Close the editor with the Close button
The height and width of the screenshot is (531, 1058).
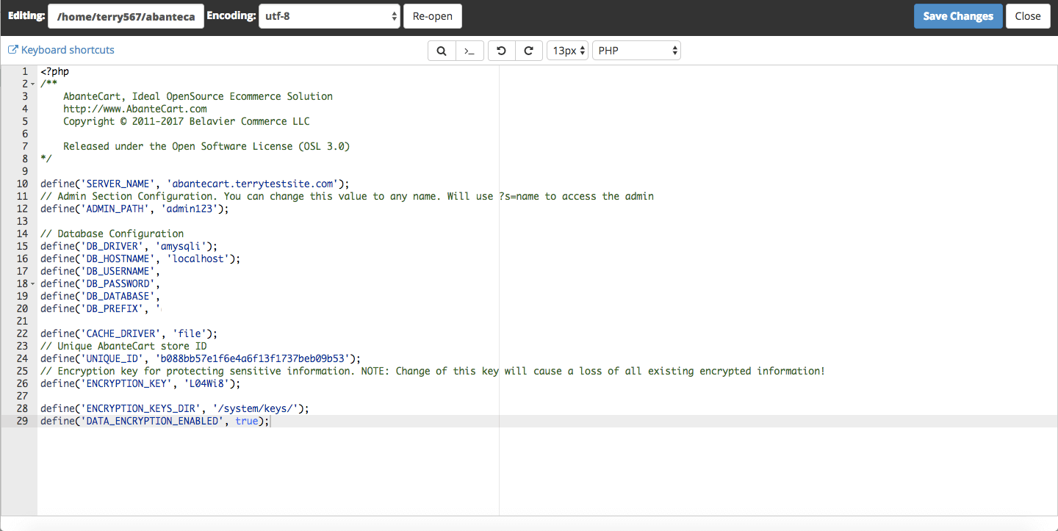[x=1028, y=16]
